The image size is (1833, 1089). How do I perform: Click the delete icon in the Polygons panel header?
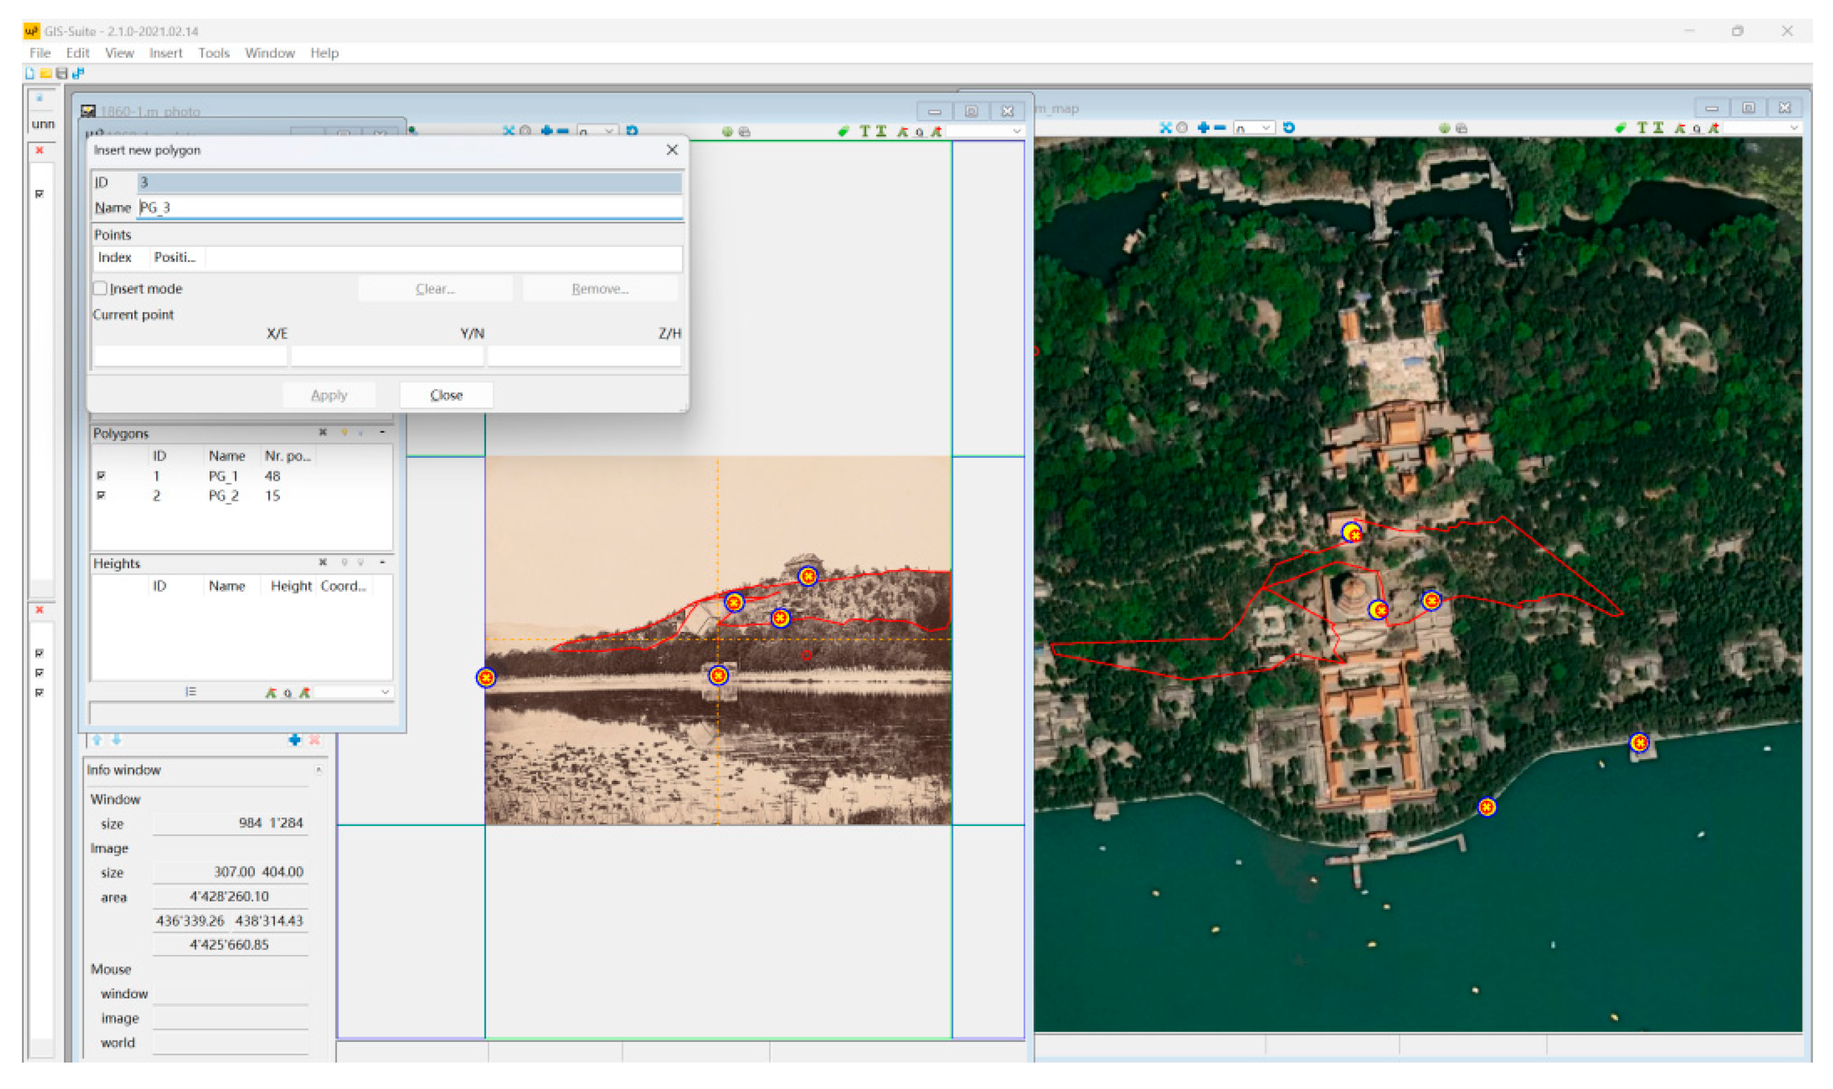click(323, 432)
